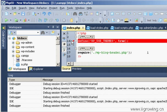Switch to Explorer panel tab
This screenshot has height=112, width=167.
coord(36,69)
